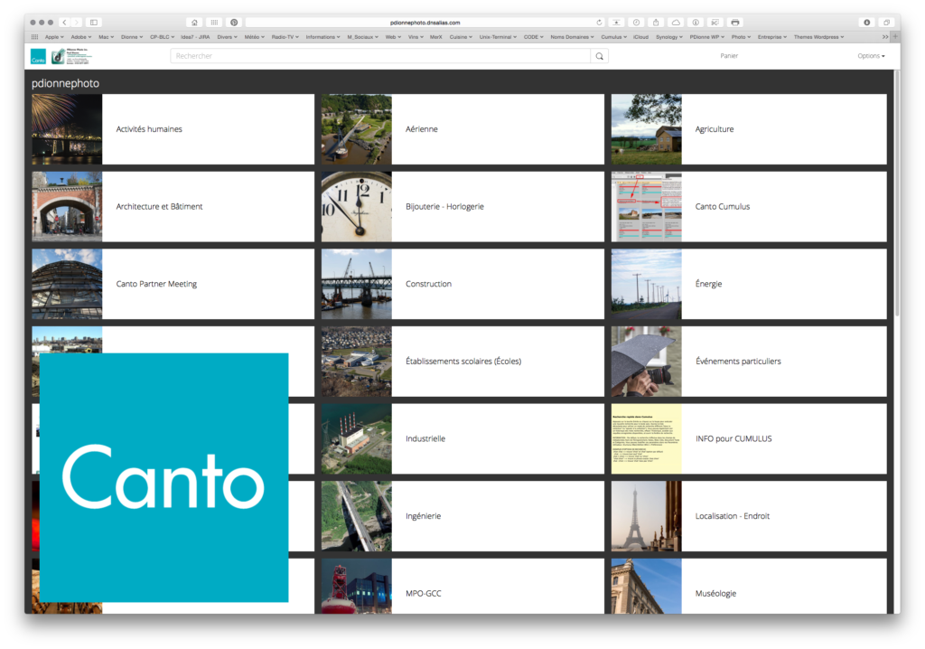Open the iCloud bookmark
The height and width of the screenshot is (649, 925).
coord(640,37)
